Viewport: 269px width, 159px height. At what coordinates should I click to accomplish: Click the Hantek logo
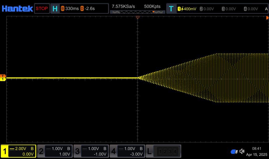pyautogui.click(x=17, y=9)
